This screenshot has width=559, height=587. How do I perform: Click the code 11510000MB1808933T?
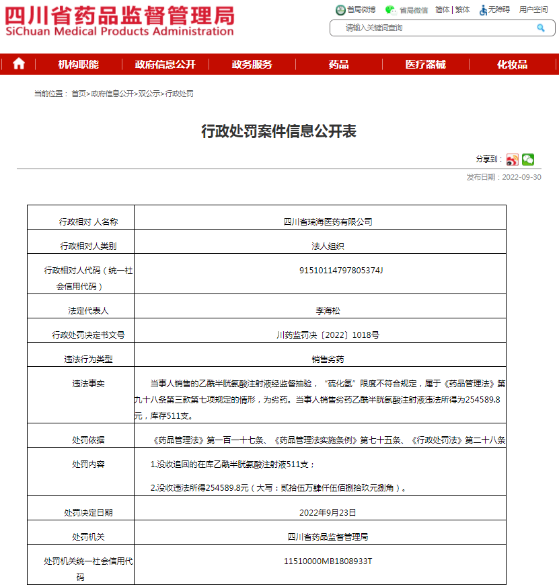(x=328, y=561)
